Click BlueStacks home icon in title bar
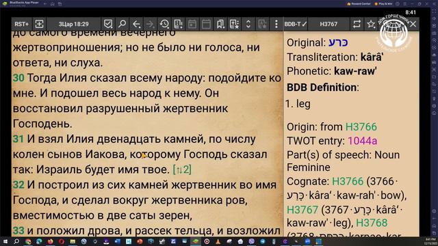The image size is (438, 246). [53, 4]
